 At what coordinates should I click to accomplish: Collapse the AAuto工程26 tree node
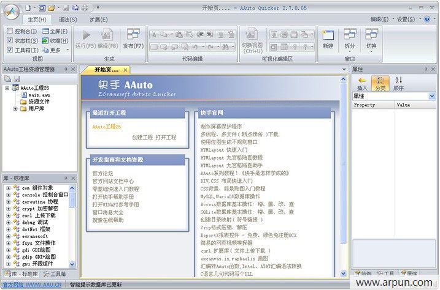[x=7, y=88]
